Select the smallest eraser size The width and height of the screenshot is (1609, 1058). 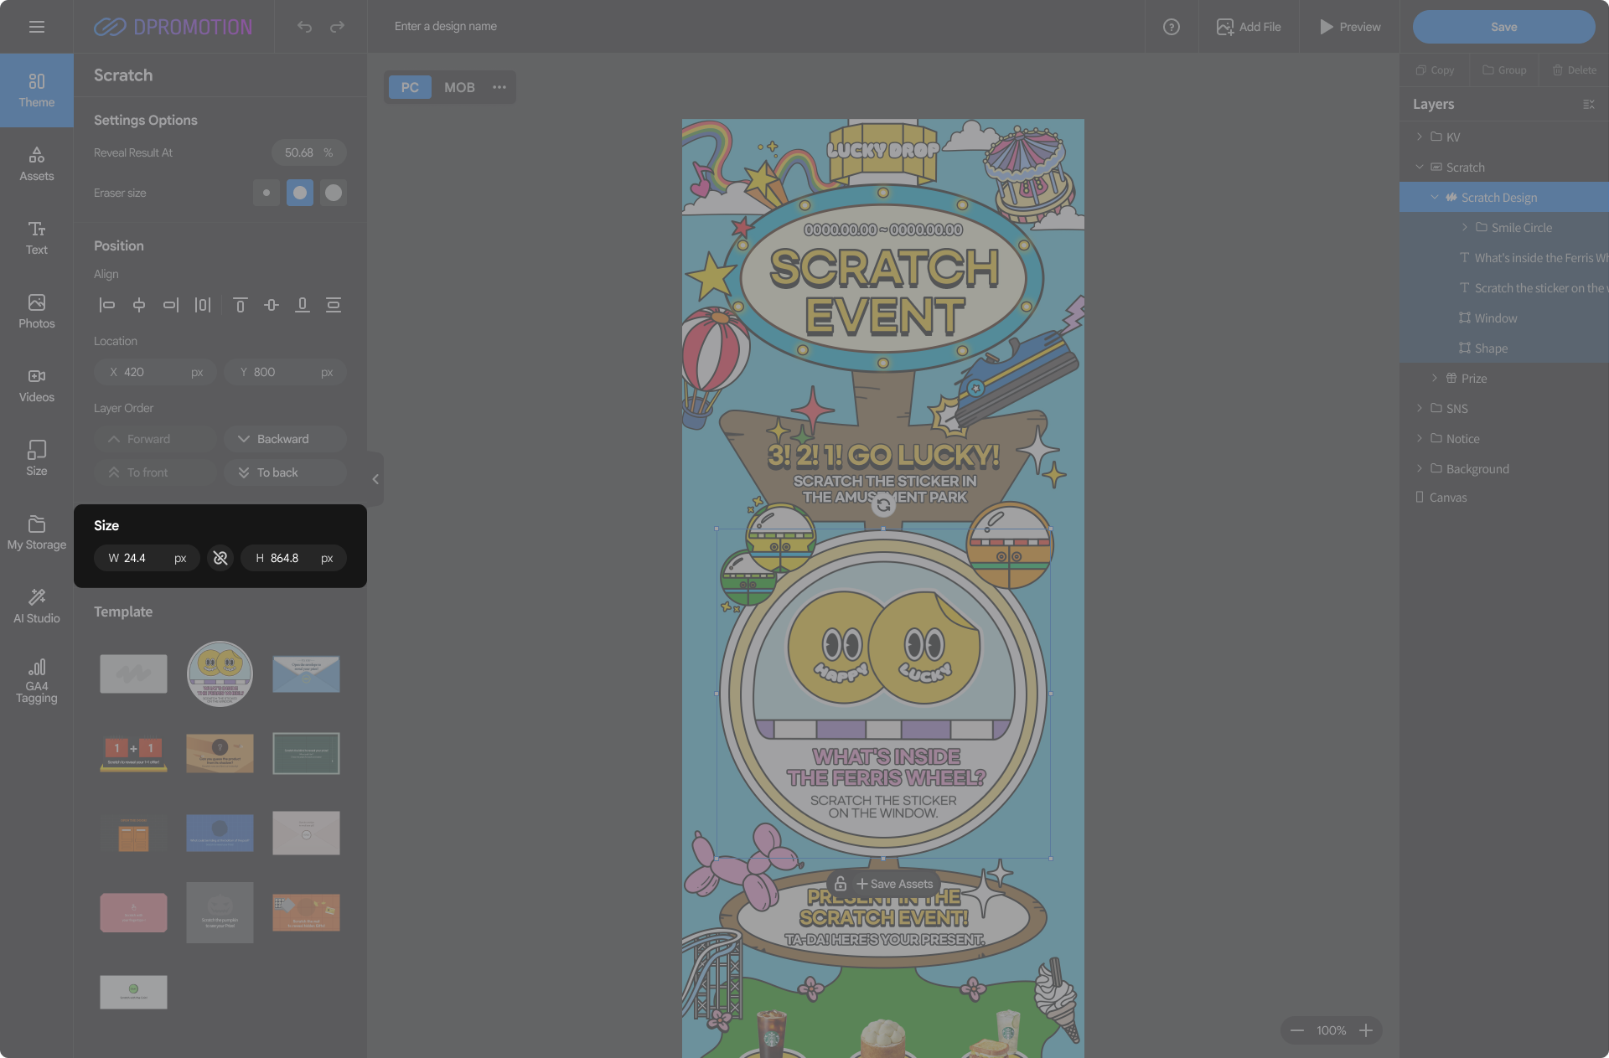pos(266,193)
